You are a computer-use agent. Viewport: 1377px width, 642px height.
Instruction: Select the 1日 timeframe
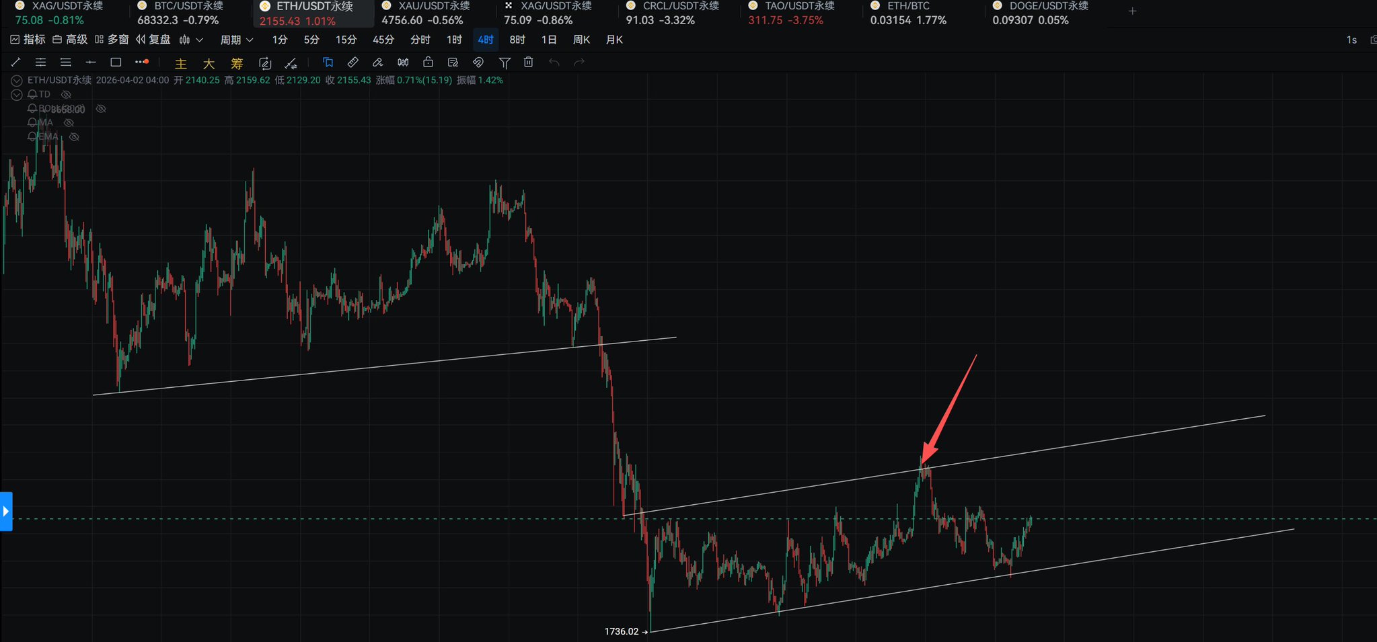pyautogui.click(x=549, y=40)
